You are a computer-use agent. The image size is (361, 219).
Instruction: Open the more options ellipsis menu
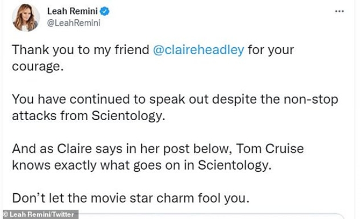(340, 11)
